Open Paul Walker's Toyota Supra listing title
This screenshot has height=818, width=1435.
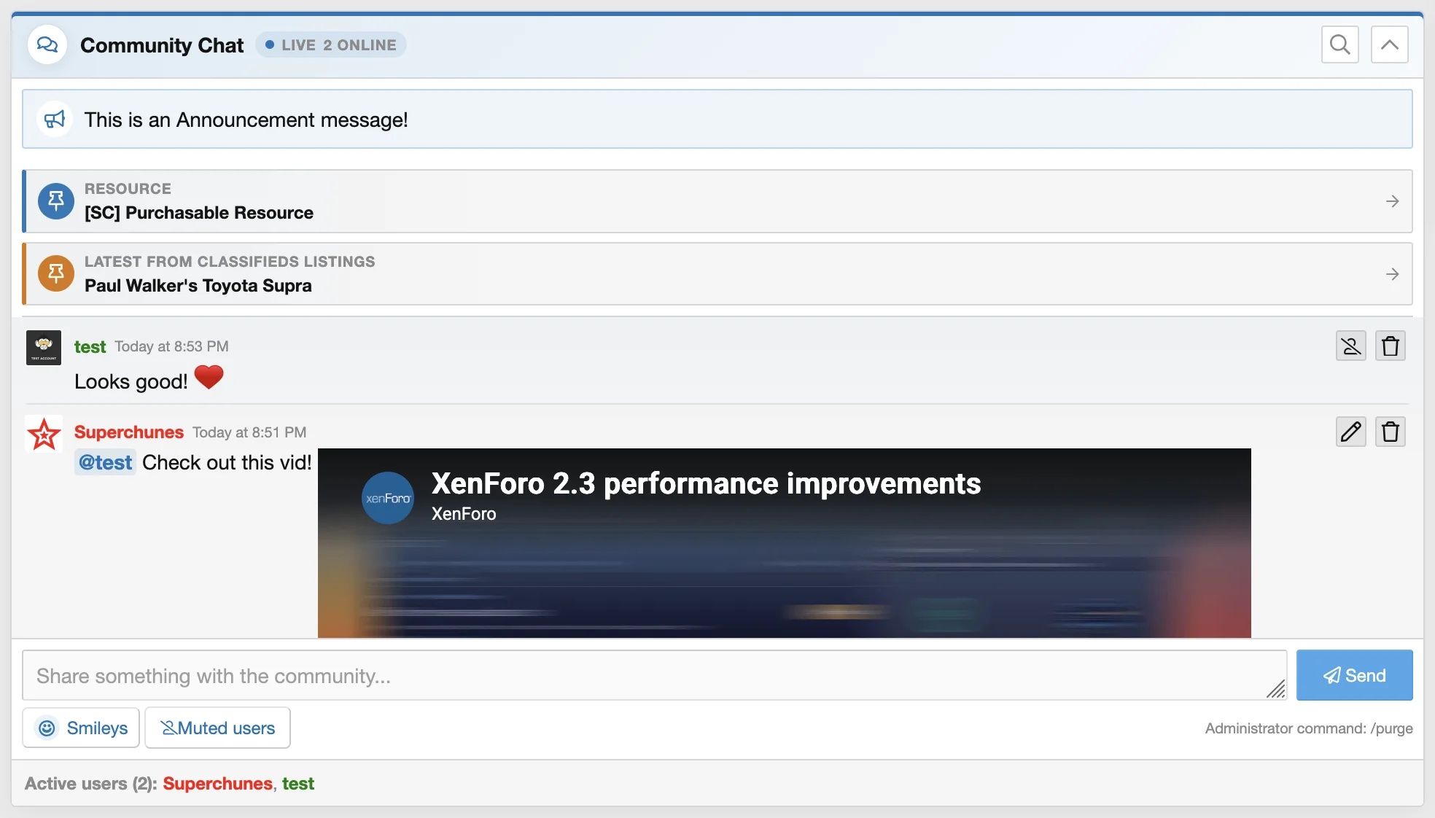(198, 286)
